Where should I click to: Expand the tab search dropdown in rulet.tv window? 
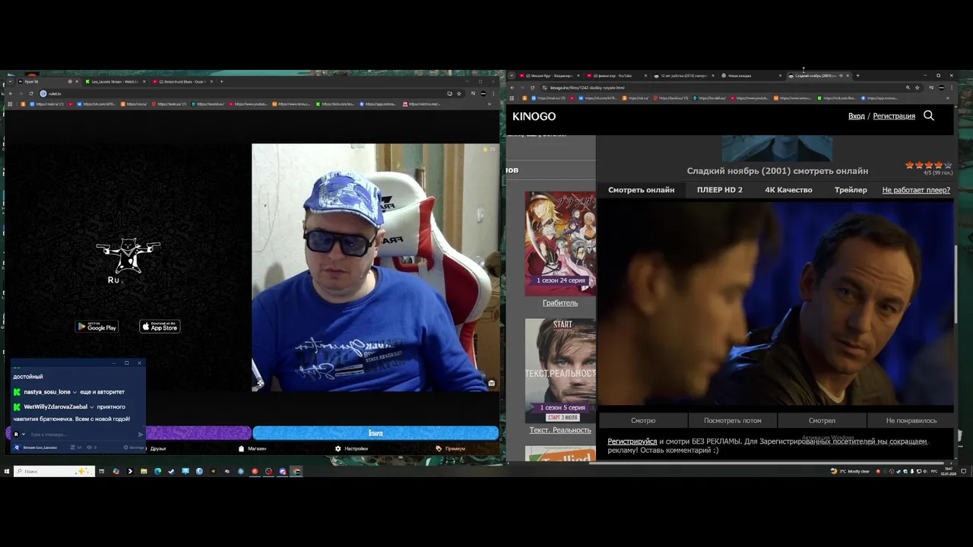(x=10, y=81)
